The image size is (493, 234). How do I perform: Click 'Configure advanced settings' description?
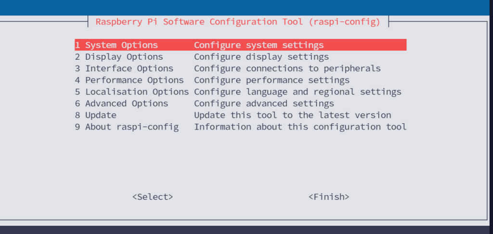pyautogui.click(x=264, y=104)
